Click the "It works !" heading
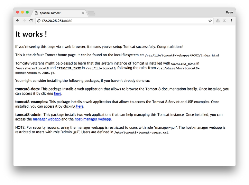 coord(31,34)
